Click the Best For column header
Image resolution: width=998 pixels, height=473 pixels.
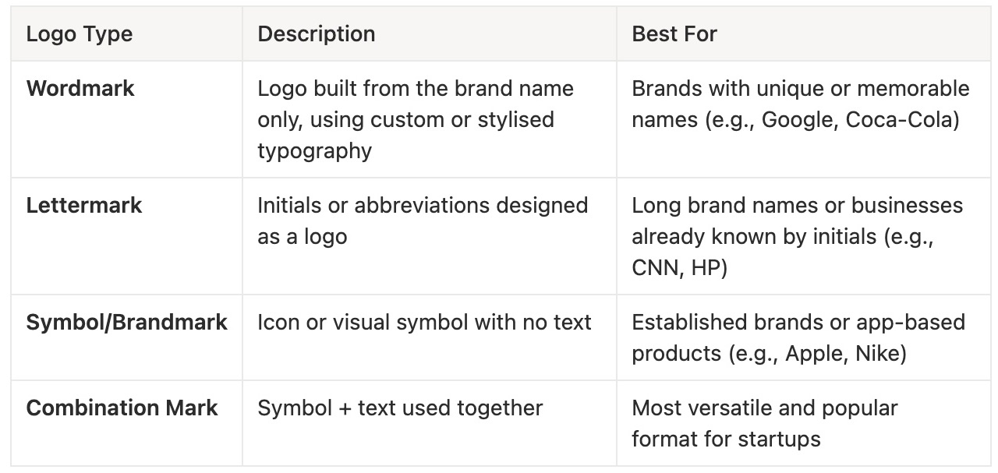coord(674,34)
